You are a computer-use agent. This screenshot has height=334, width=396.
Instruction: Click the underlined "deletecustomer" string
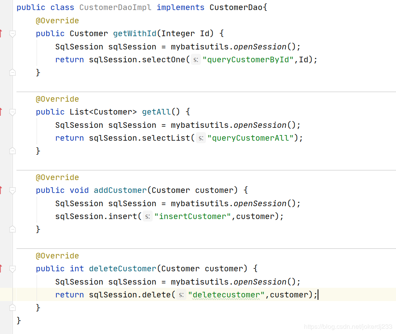point(226,295)
